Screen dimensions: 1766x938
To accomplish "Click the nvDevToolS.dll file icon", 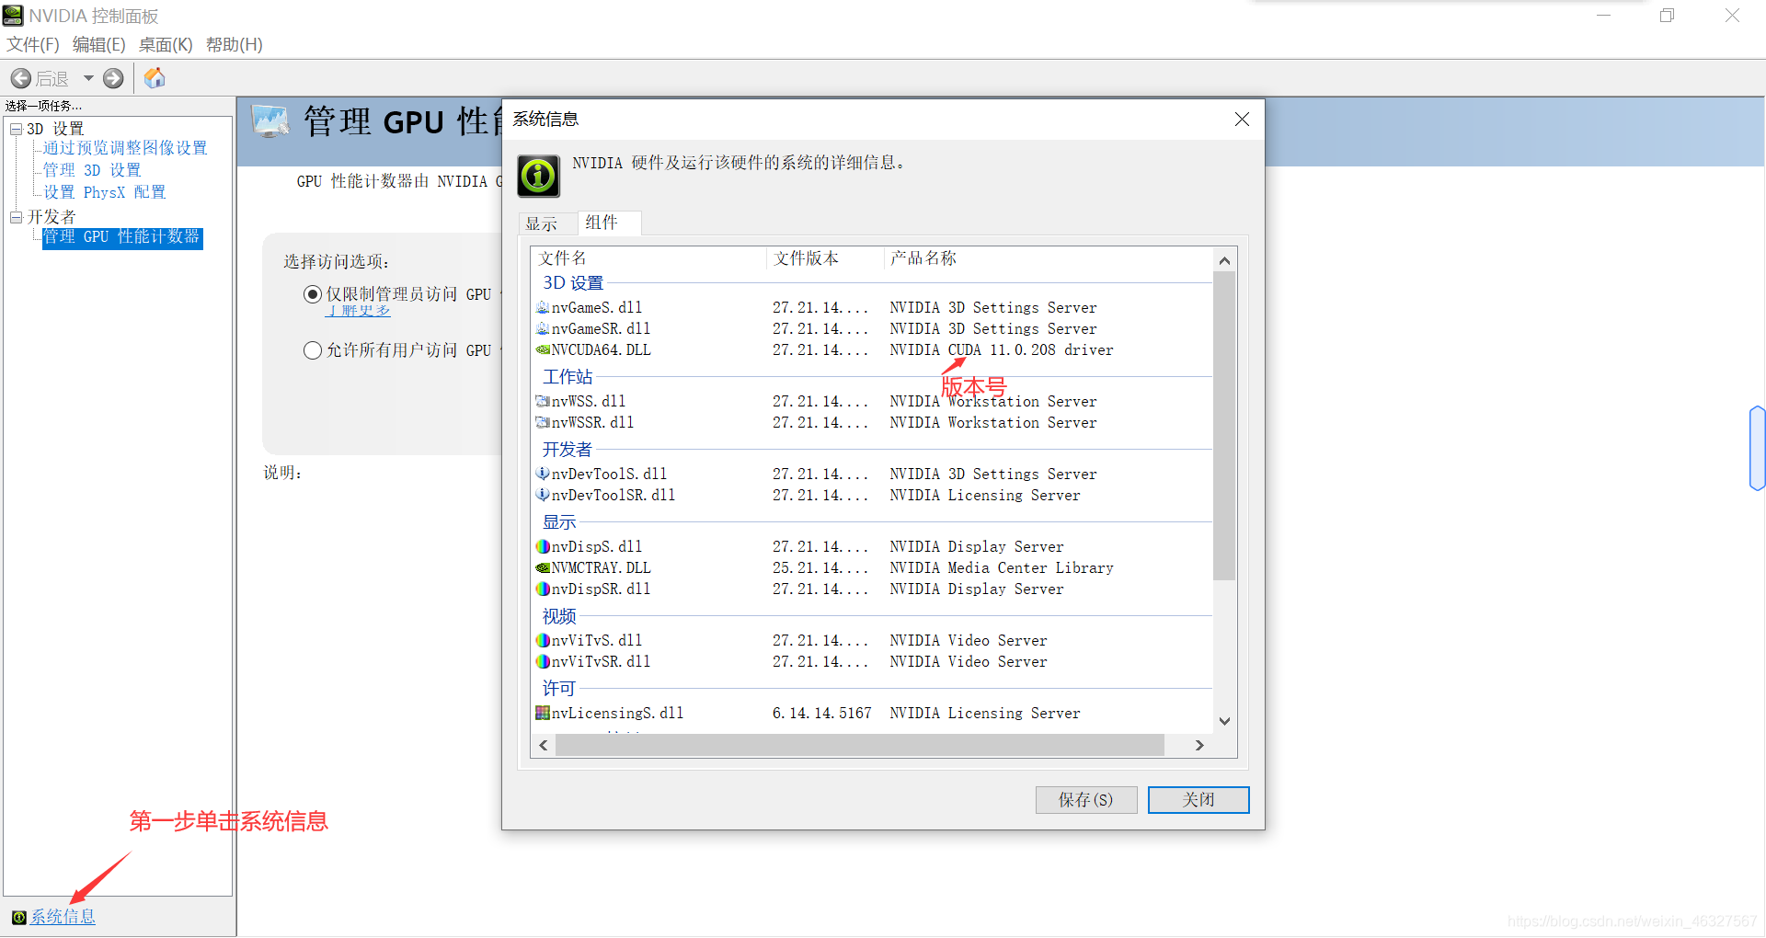I will pos(543,474).
